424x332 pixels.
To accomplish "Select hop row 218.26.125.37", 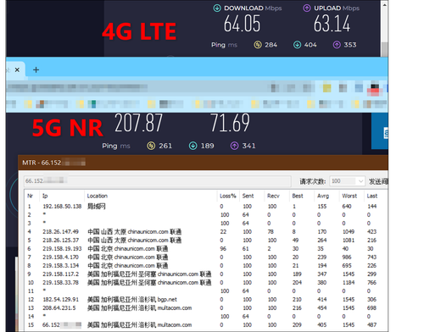I will [206, 241].
